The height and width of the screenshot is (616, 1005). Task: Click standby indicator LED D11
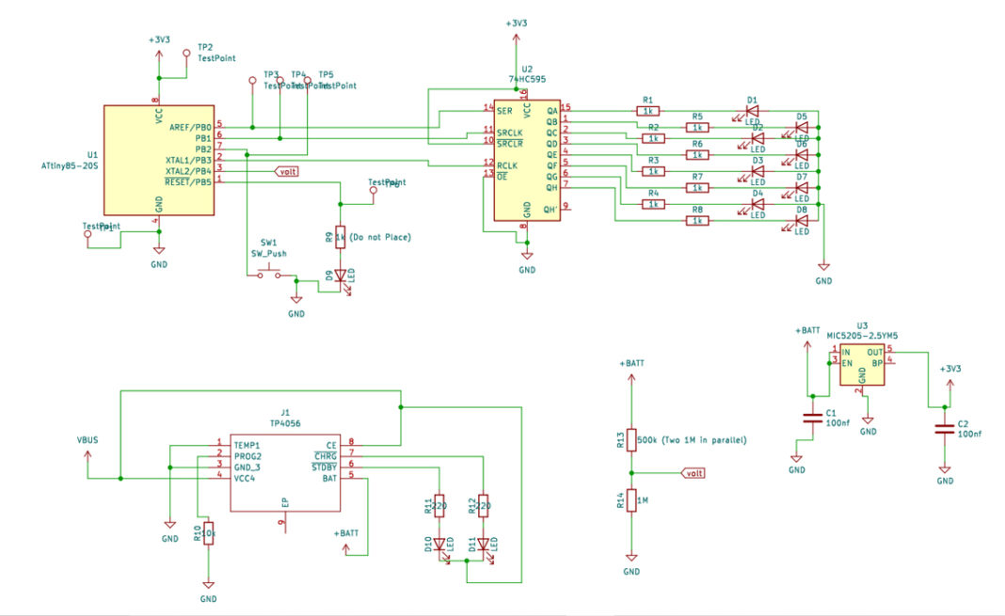pyautogui.click(x=484, y=545)
